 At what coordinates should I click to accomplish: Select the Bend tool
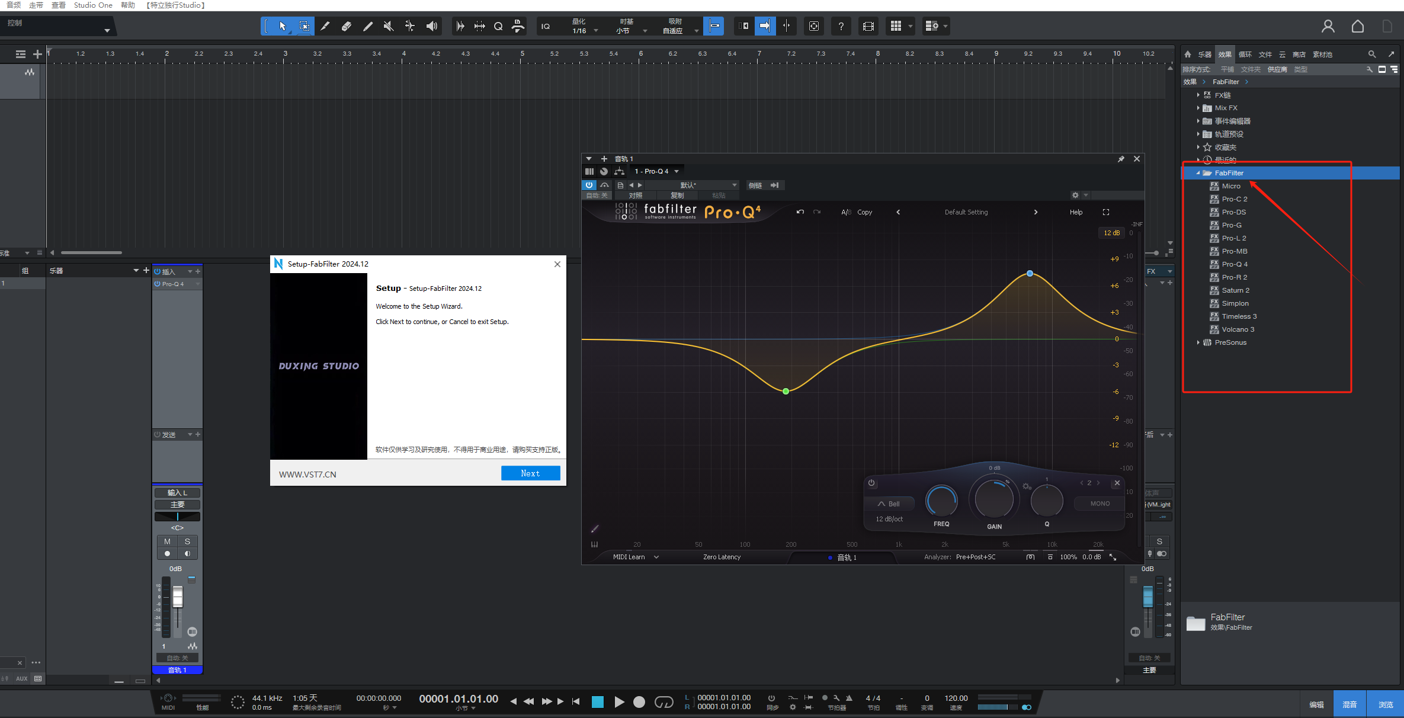click(410, 26)
